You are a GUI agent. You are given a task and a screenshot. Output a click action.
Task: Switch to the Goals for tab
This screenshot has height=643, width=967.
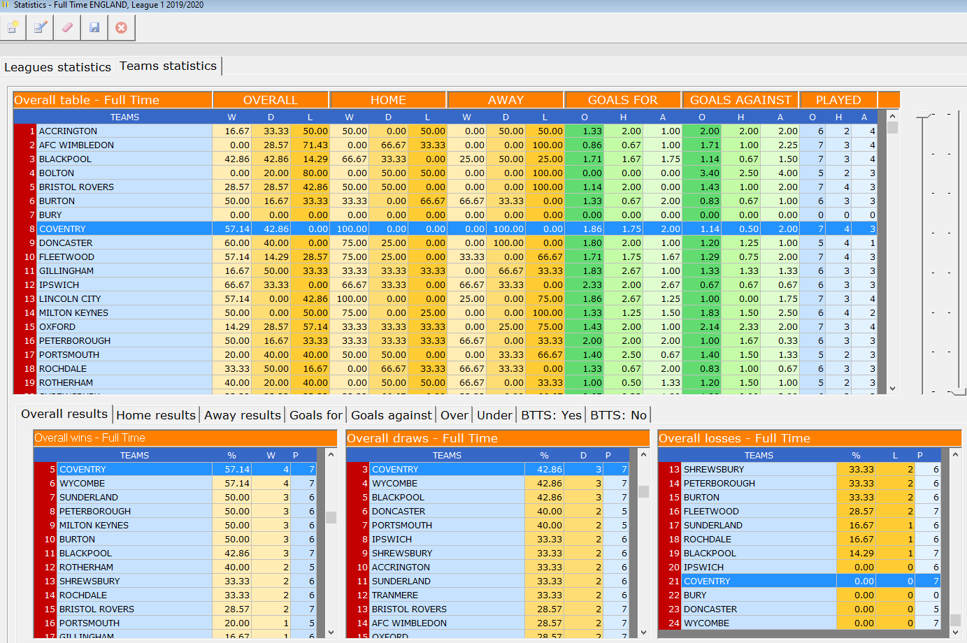(316, 415)
